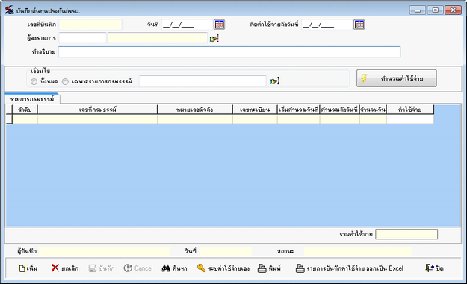The width and height of the screenshot is (467, 284).
Task: Open calendar picker next to วันที่ field
Action: [x=219, y=25]
